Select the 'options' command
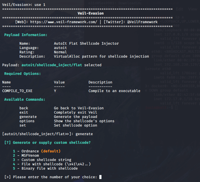Screen dimensions: 200x182 coord(27,121)
